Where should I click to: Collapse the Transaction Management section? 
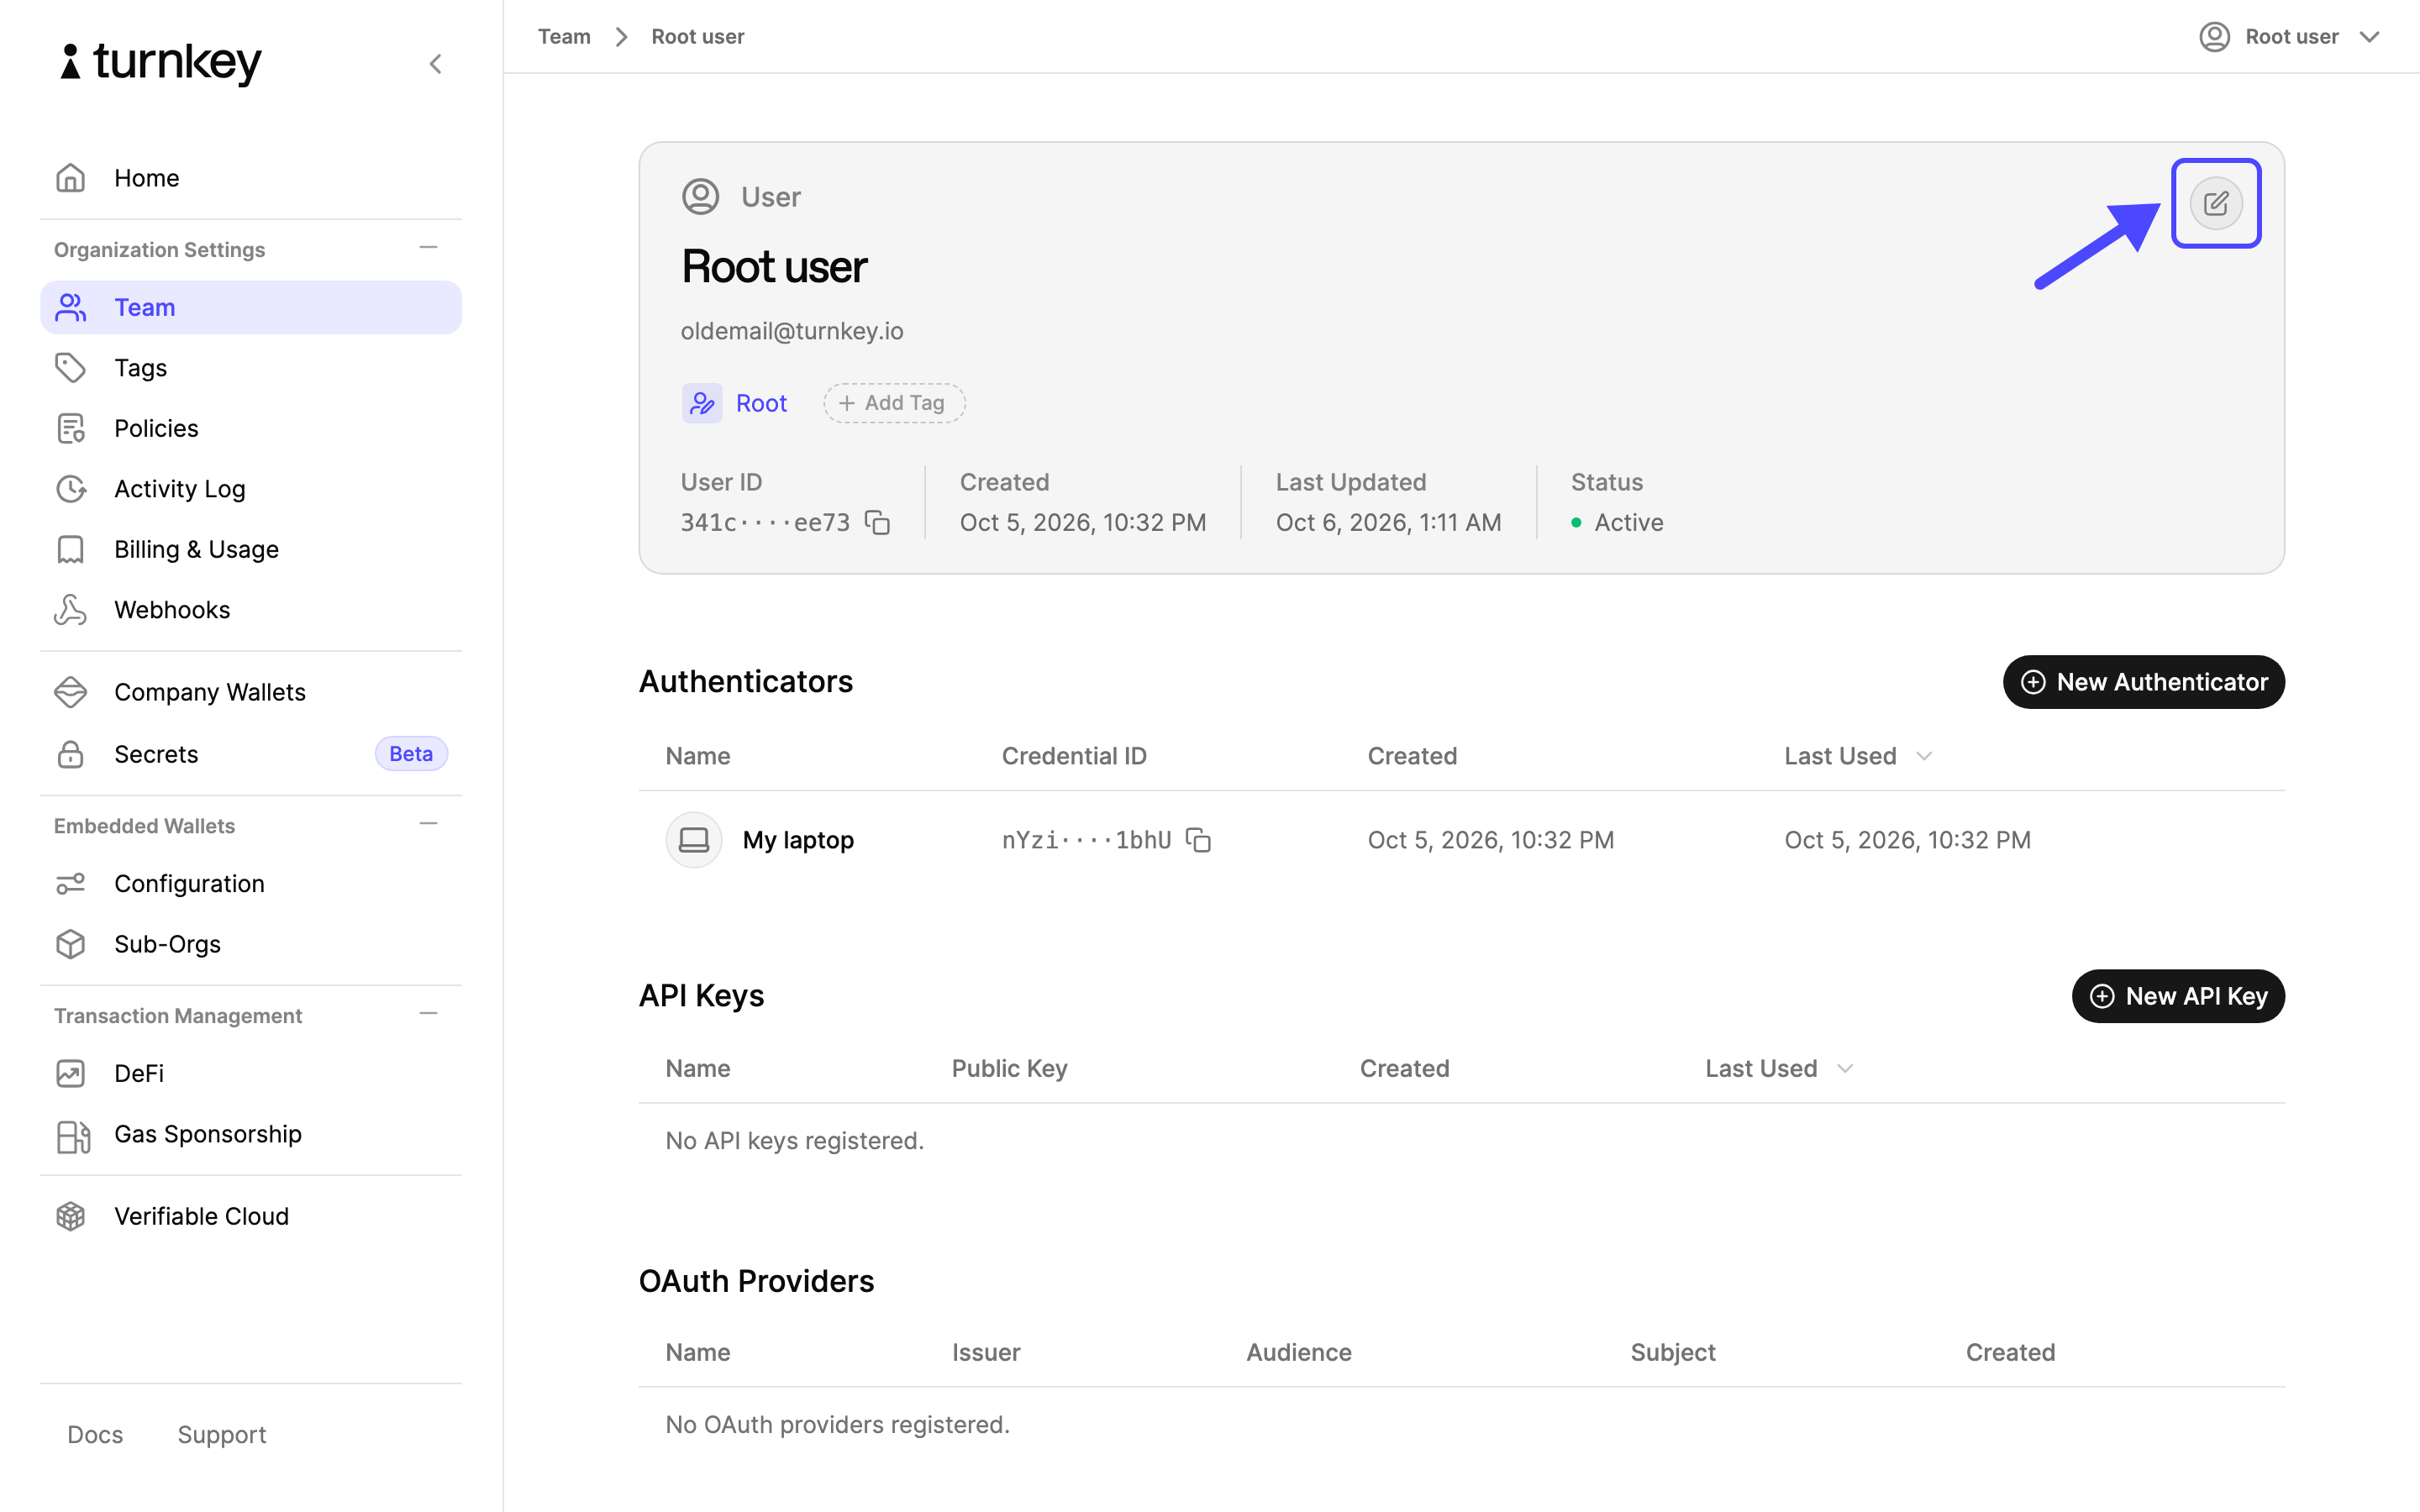tap(428, 1014)
